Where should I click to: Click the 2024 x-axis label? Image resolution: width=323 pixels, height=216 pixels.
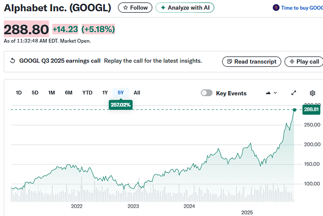[189, 206]
